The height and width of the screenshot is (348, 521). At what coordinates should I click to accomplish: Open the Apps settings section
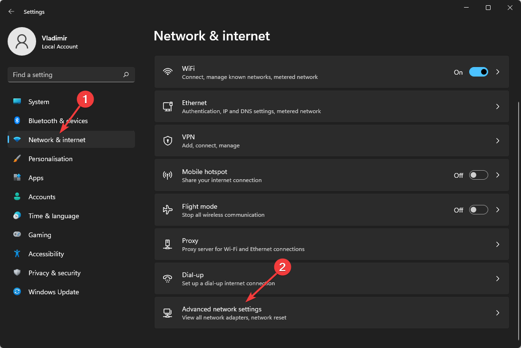(36, 178)
